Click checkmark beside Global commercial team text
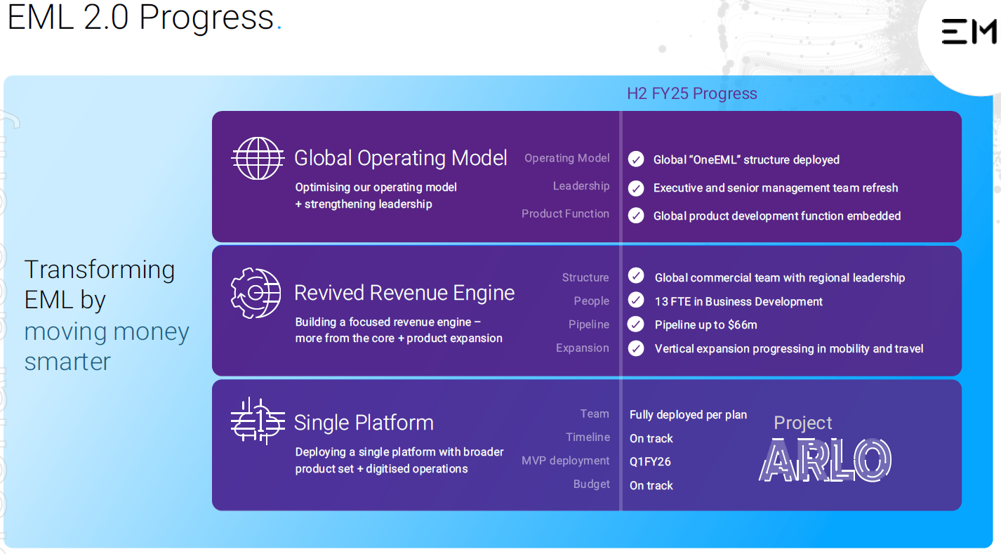 (x=636, y=277)
